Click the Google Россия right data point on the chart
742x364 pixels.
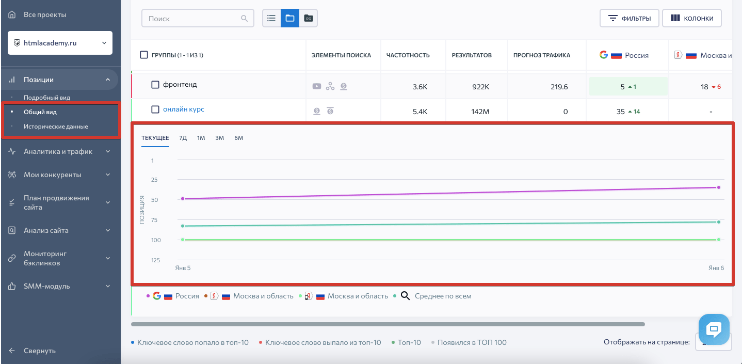pyautogui.click(x=718, y=187)
